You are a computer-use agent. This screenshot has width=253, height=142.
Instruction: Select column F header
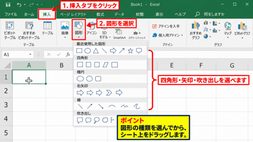[x=201, y=65]
